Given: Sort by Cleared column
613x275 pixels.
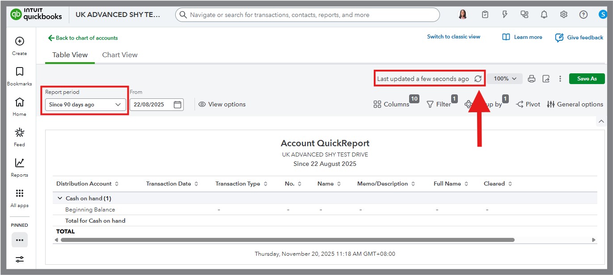Looking at the screenshot, I should pyautogui.click(x=498, y=184).
